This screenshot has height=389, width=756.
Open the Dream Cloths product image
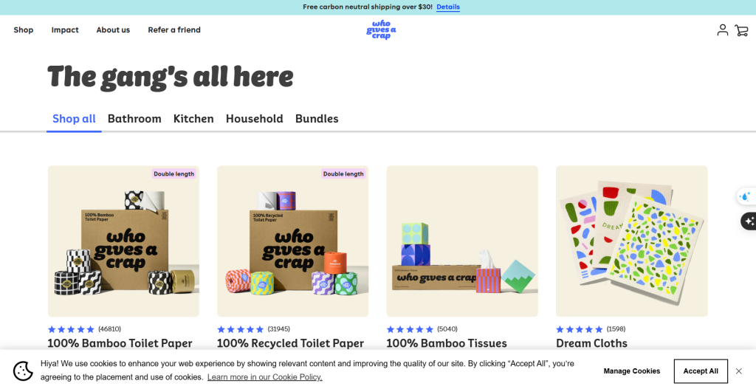(632, 241)
